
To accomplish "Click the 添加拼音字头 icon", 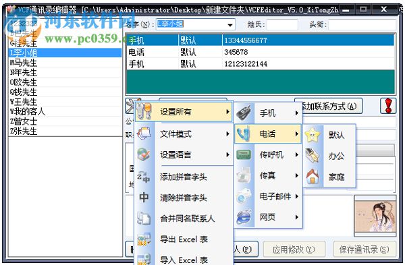I will [x=144, y=177].
